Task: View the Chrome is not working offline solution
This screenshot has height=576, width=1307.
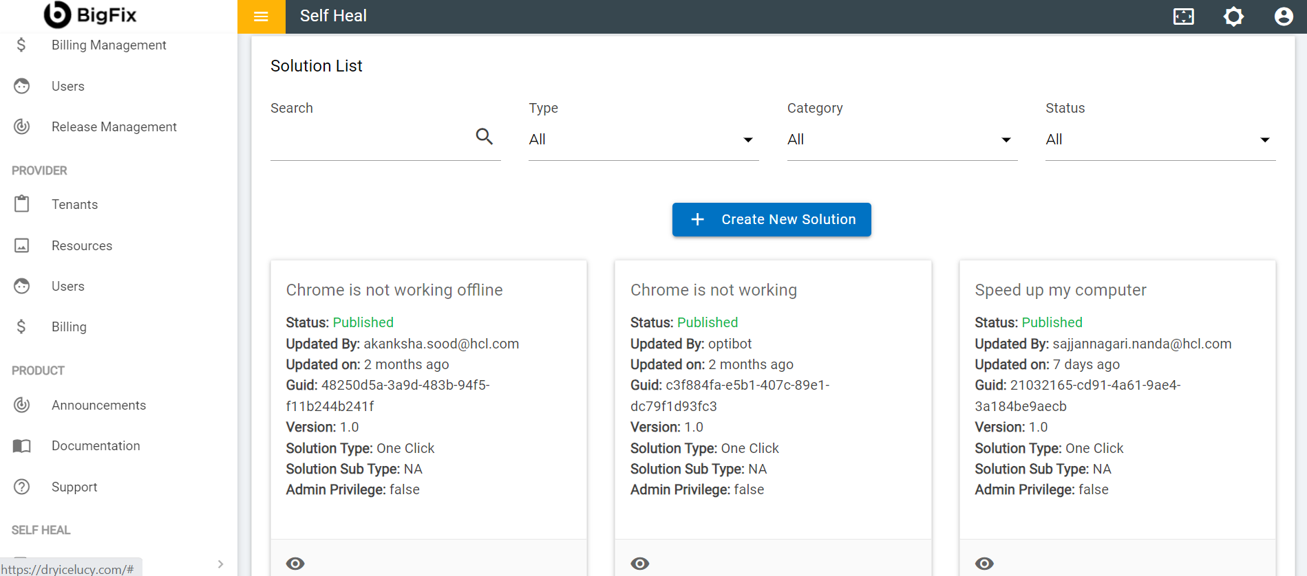Action: [x=295, y=564]
